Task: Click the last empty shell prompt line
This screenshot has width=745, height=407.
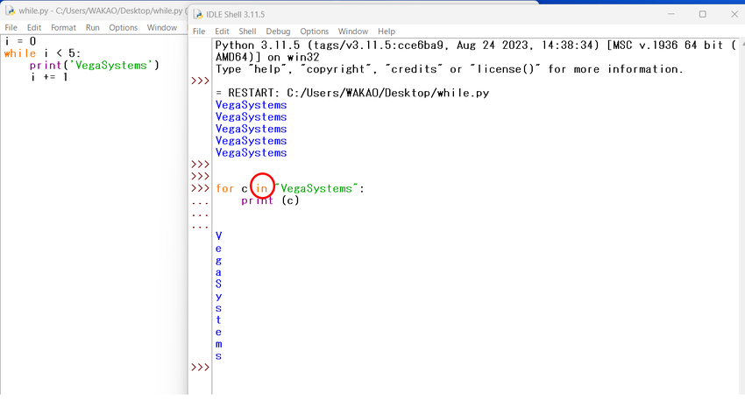Action: pos(200,367)
